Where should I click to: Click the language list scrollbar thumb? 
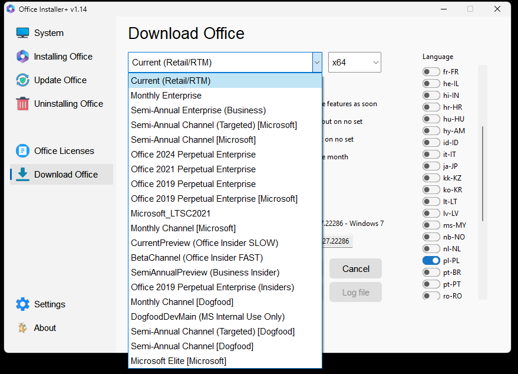tap(483, 173)
